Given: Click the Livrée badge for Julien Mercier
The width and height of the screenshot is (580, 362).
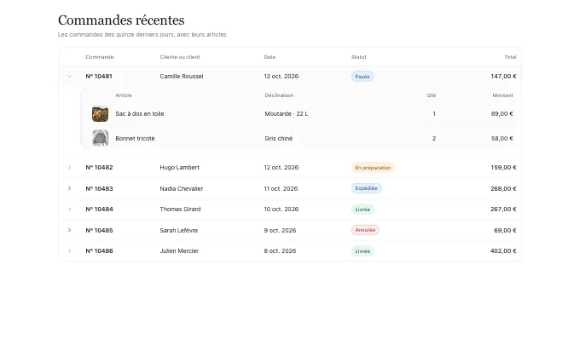Looking at the screenshot, I should (x=362, y=251).
